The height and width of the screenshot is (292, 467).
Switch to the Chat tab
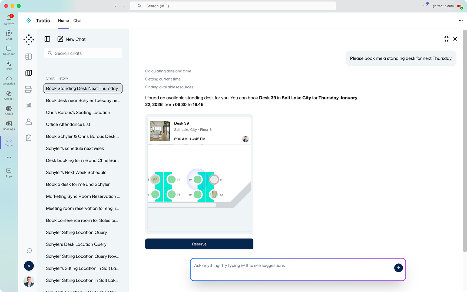click(77, 21)
